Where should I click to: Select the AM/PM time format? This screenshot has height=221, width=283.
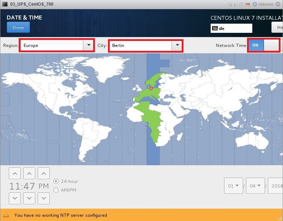tap(65, 190)
